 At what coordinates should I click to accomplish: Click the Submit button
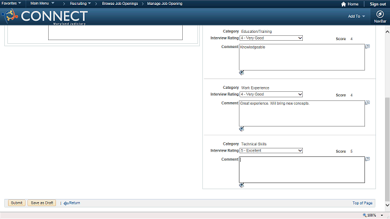coord(16,203)
